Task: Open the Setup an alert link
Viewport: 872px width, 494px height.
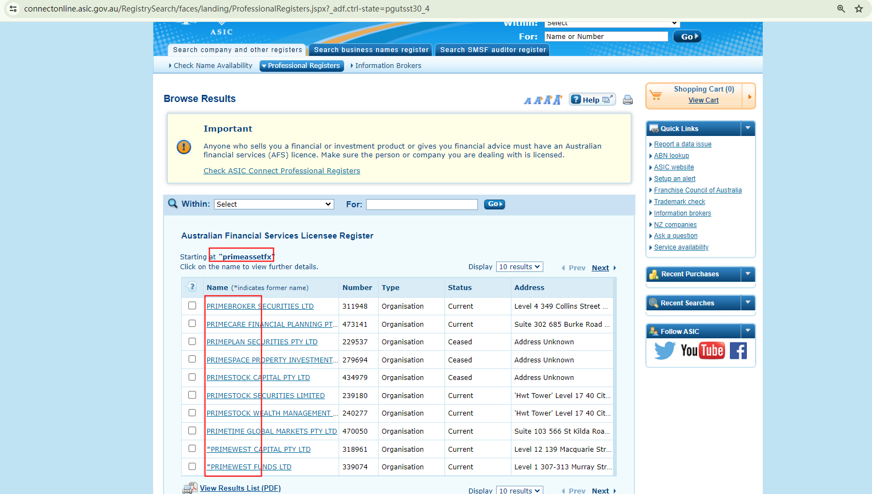Action: [674, 179]
